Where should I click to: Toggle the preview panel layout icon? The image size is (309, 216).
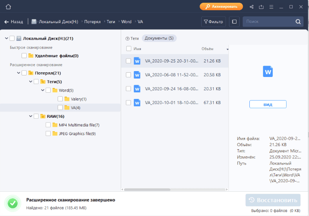click(x=234, y=22)
